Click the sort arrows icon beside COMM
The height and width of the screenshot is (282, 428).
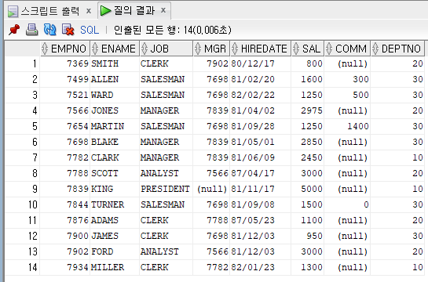click(329, 49)
